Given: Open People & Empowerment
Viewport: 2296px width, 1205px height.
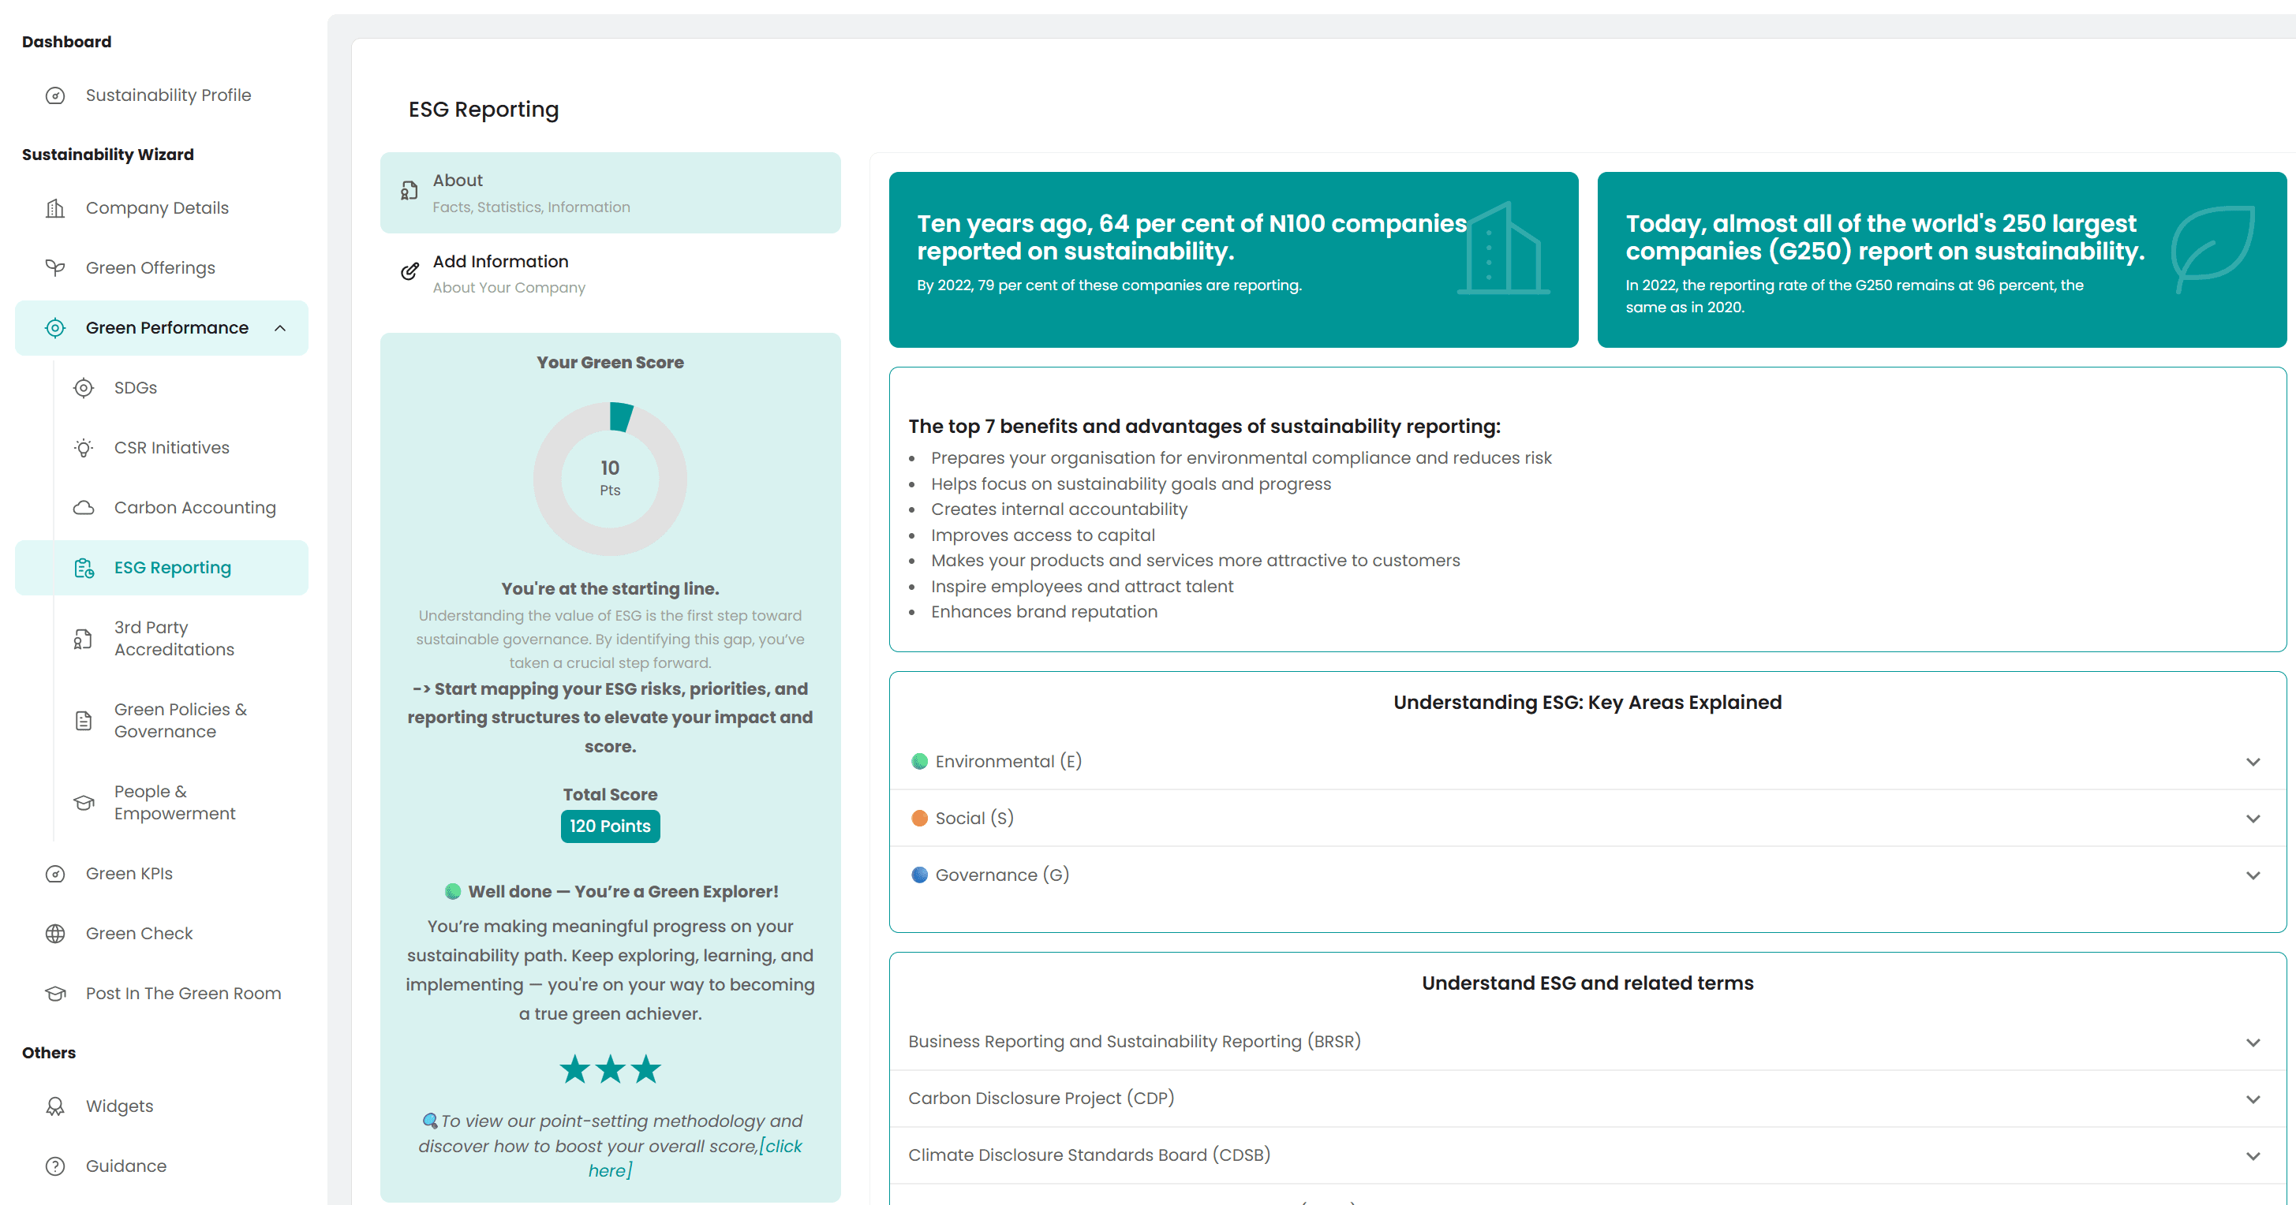Looking at the screenshot, I should tap(161, 803).
